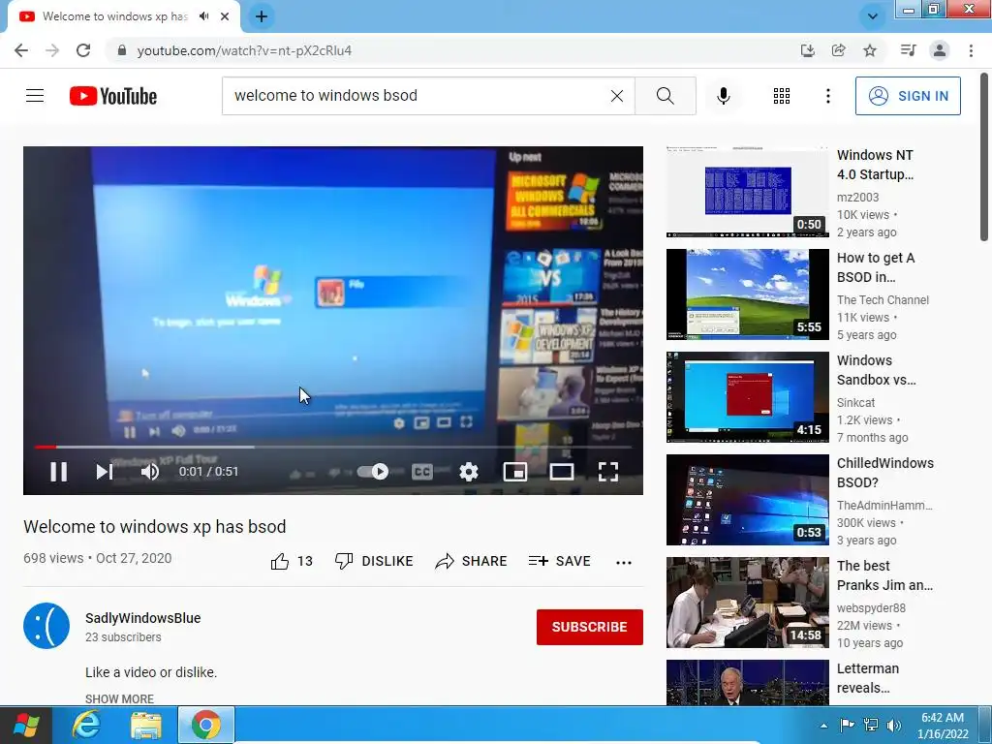Open the taskbar clock showing 6:42 AM

click(943, 726)
